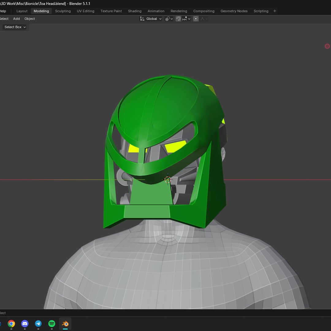Open the Help menu

pyautogui.click(x=3, y=11)
